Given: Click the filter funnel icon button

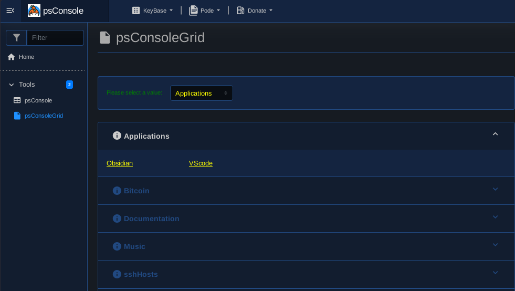Looking at the screenshot, I should (x=16, y=38).
